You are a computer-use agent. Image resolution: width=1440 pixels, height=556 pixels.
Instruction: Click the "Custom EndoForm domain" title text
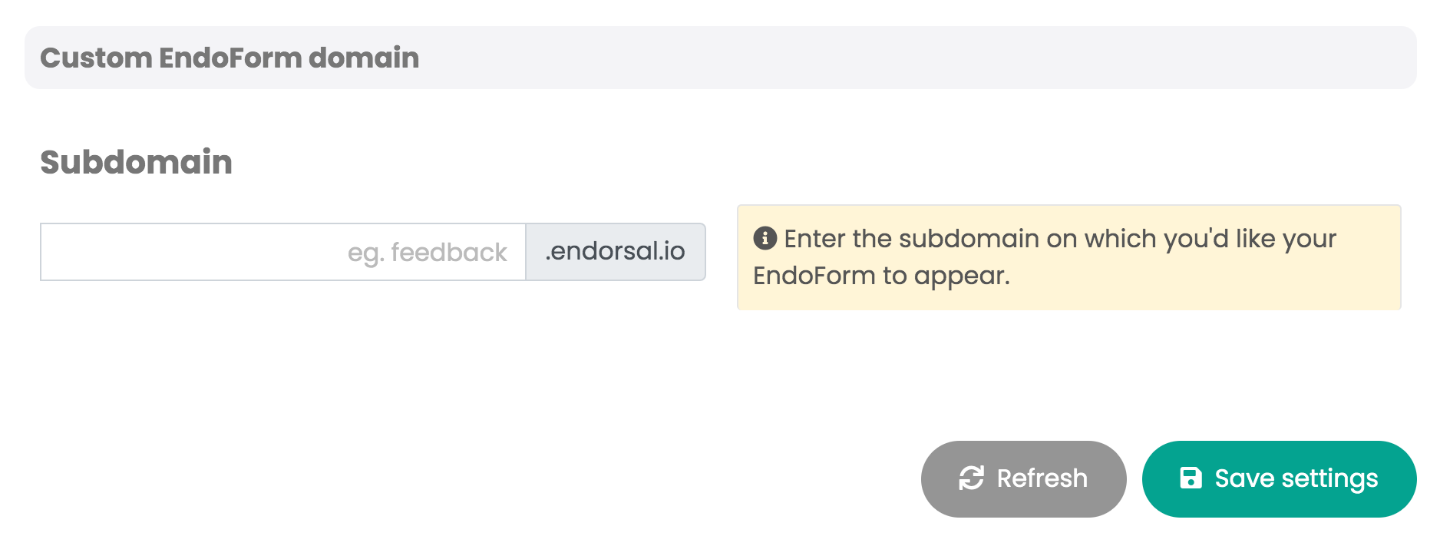click(230, 58)
